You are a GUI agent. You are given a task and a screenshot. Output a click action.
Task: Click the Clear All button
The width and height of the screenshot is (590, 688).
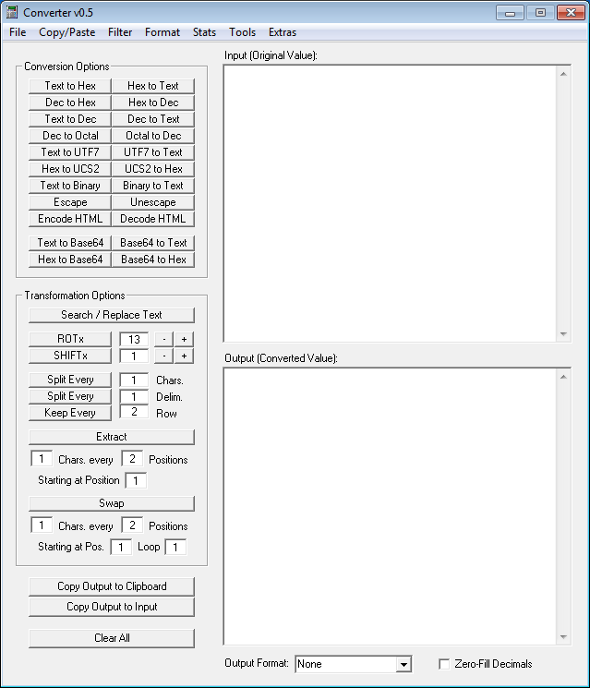tap(112, 638)
